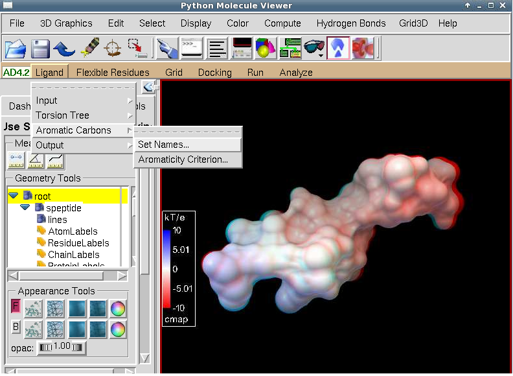Click the save floppy disk icon
Viewport: 513px width, 376px height.
pos(40,48)
